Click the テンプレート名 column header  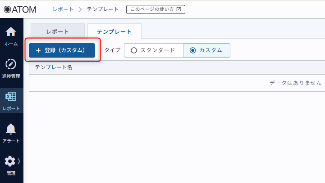(x=54, y=67)
